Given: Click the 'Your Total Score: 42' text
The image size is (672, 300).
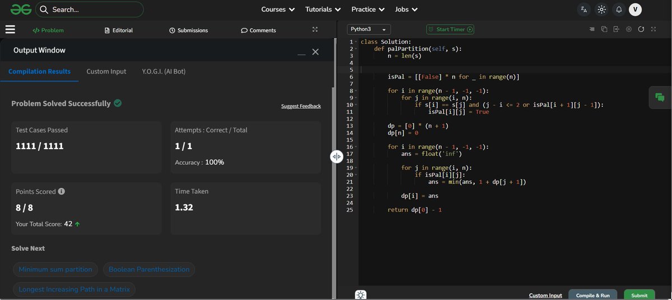Looking at the screenshot, I should pyautogui.click(x=44, y=224).
